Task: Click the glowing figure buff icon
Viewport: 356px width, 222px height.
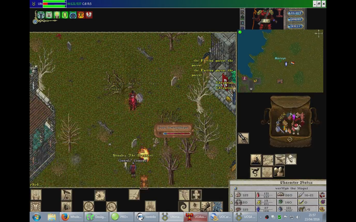Action: click(x=57, y=15)
